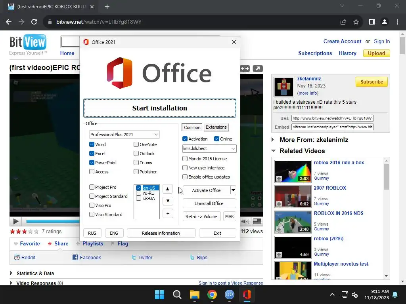Image resolution: width=406 pixels, height=304 pixels.
Task: Uncheck the Excel checkbox
Action: pyautogui.click(x=92, y=153)
